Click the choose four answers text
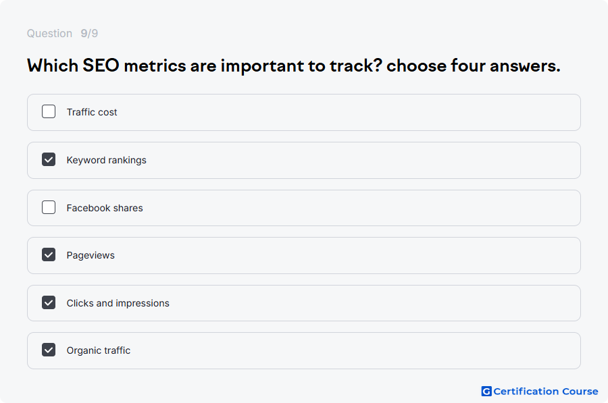This screenshot has height=403, width=608. click(x=474, y=65)
